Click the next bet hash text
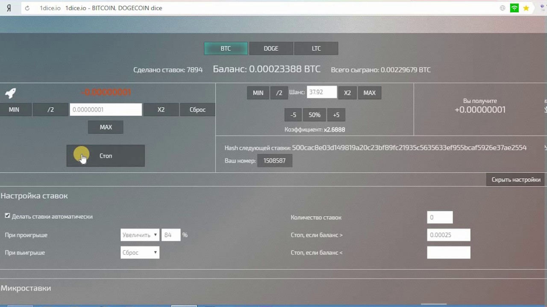Screen dimensions: 547x307 [x=409, y=148]
